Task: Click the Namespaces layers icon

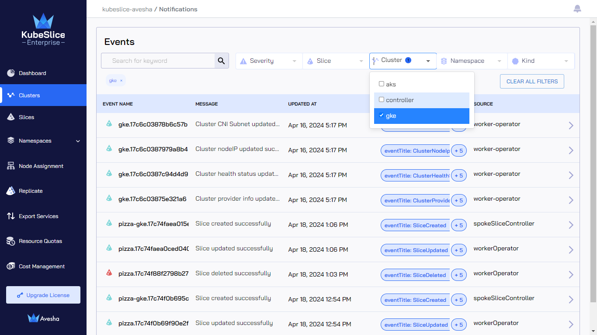Action: click(11, 140)
